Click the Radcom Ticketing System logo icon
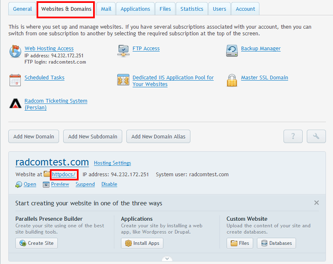Image resolution: width=333 pixels, height=264 pixels. click(15, 103)
